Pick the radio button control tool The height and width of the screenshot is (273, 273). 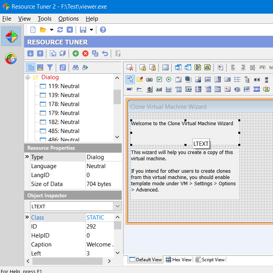click(x=168, y=80)
